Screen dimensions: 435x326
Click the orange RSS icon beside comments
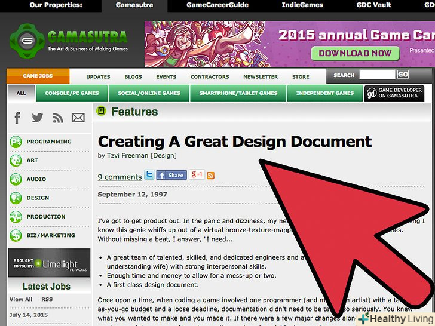(x=211, y=176)
